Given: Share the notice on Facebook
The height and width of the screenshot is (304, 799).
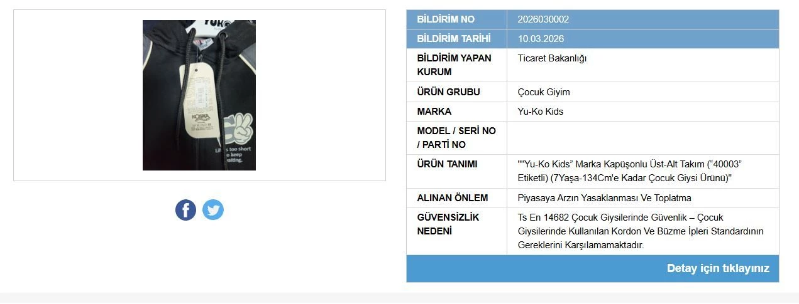Looking at the screenshot, I should click(x=185, y=210).
